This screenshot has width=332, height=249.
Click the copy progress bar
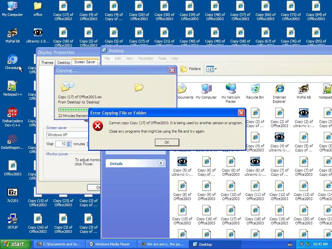tap(73, 110)
